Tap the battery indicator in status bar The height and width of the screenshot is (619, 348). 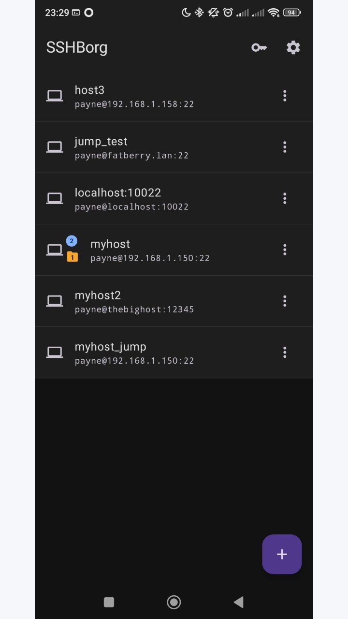tap(292, 13)
